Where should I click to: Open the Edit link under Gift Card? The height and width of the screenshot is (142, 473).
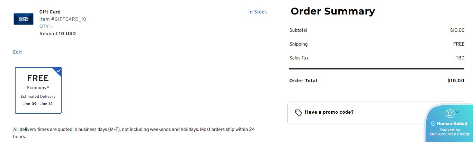(x=17, y=52)
